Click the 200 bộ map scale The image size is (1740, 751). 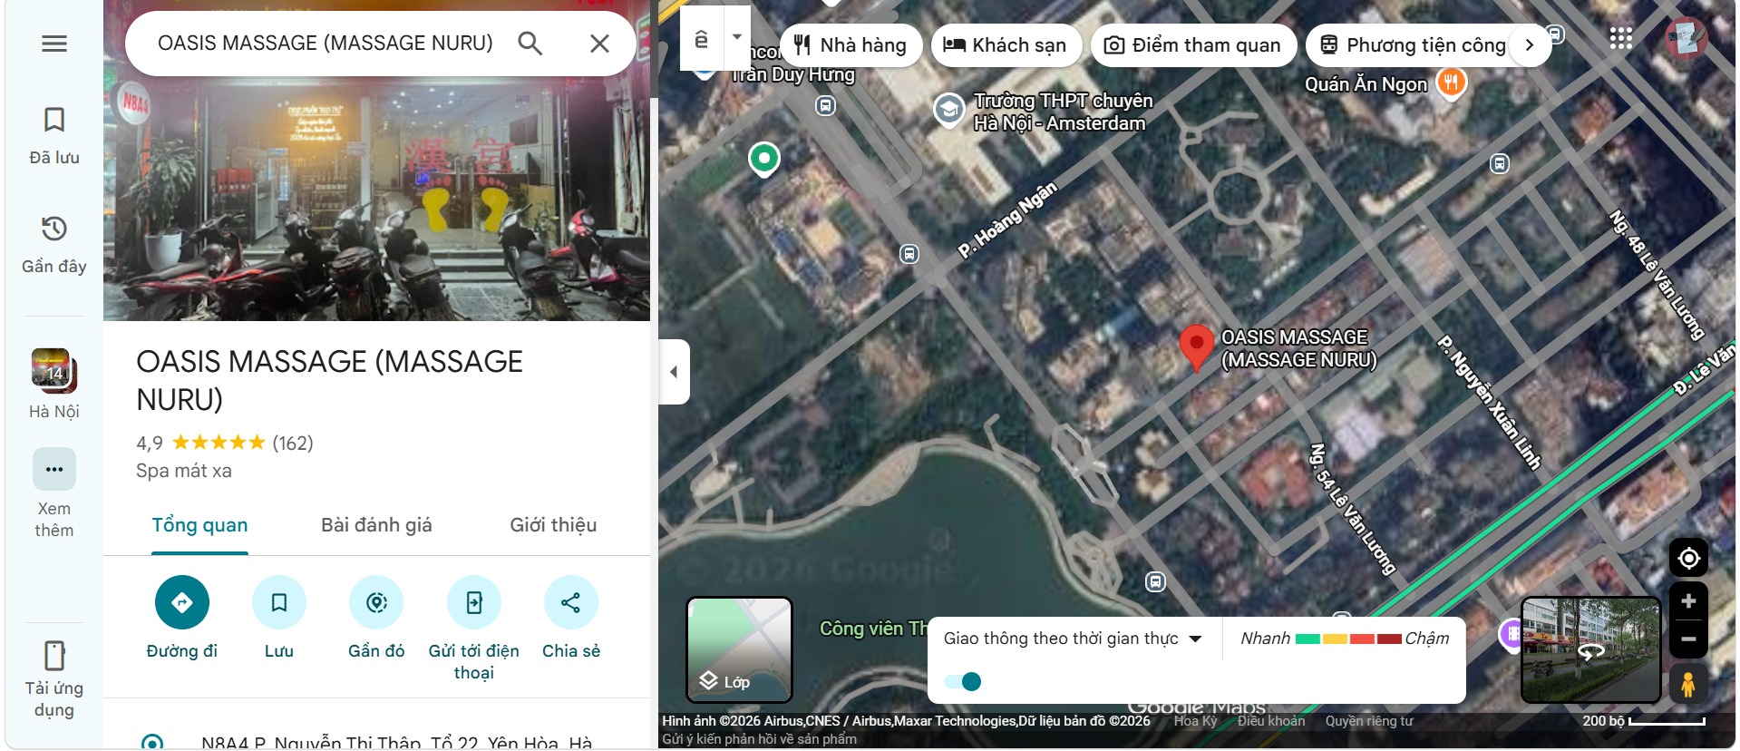(x=1644, y=721)
